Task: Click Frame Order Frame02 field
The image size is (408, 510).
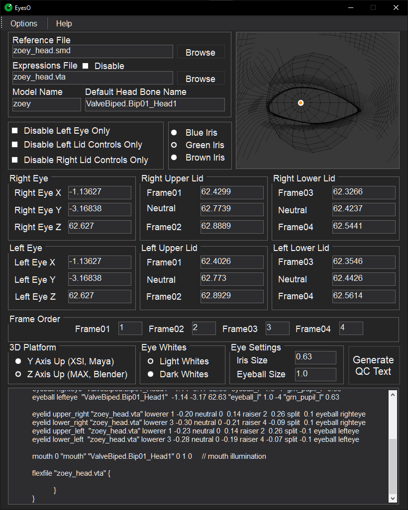Action: click(x=204, y=328)
